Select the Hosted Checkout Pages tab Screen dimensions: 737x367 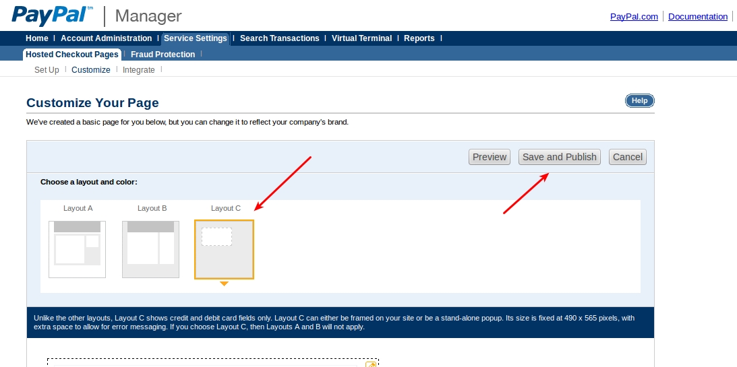coord(72,55)
